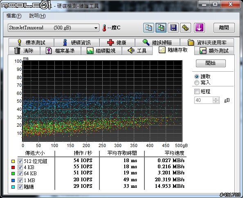Open the 說明(H) menu
Screen dimensions: 243x198
coord(37,16)
